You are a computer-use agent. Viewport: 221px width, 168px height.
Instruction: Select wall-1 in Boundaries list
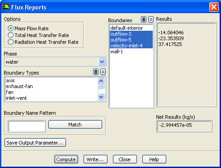tap(131, 51)
